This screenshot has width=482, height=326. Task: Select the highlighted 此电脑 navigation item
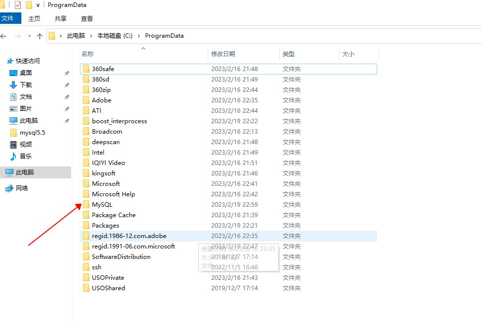tap(36, 172)
